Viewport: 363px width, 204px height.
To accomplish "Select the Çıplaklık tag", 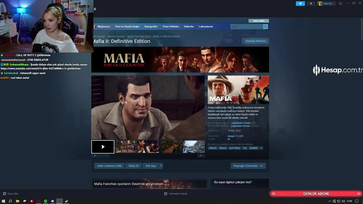I will point(254,148).
